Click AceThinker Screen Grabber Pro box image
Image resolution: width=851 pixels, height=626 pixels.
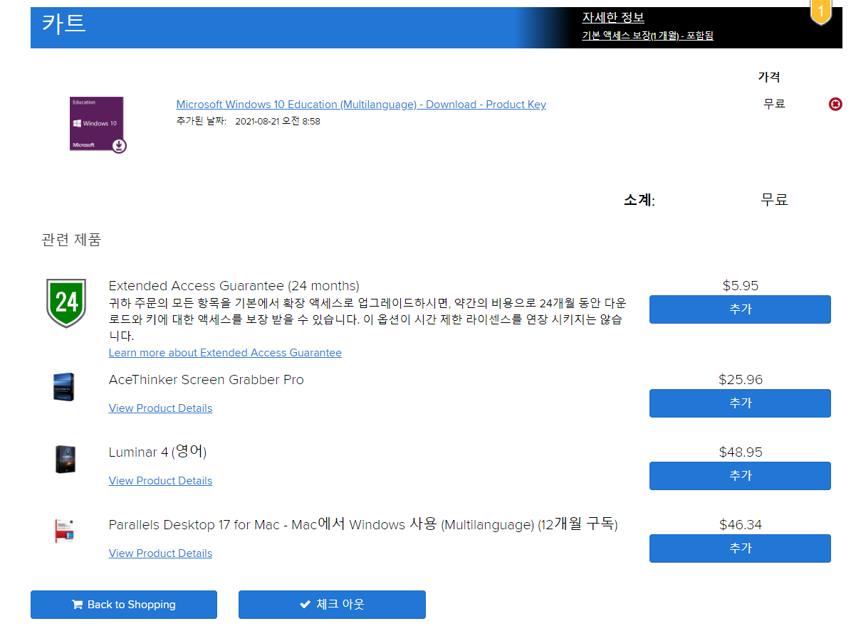click(63, 387)
